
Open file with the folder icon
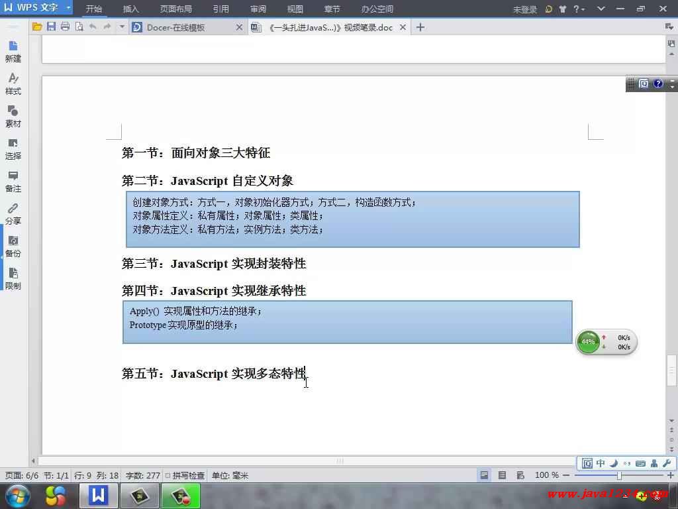click(37, 27)
